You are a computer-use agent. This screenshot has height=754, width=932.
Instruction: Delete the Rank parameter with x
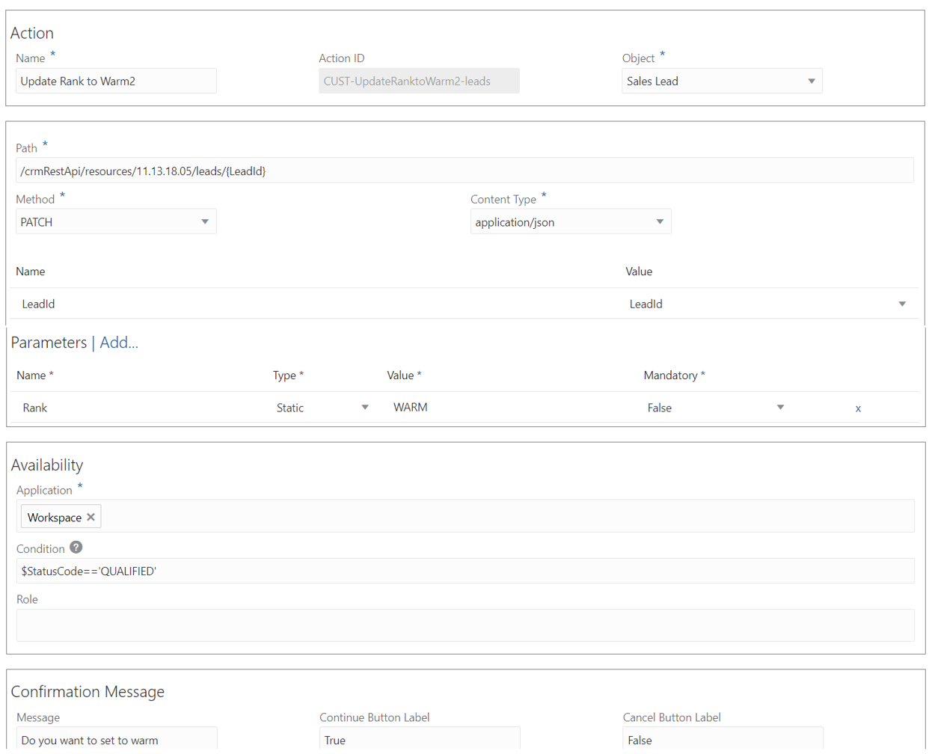pyautogui.click(x=858, y=408)
